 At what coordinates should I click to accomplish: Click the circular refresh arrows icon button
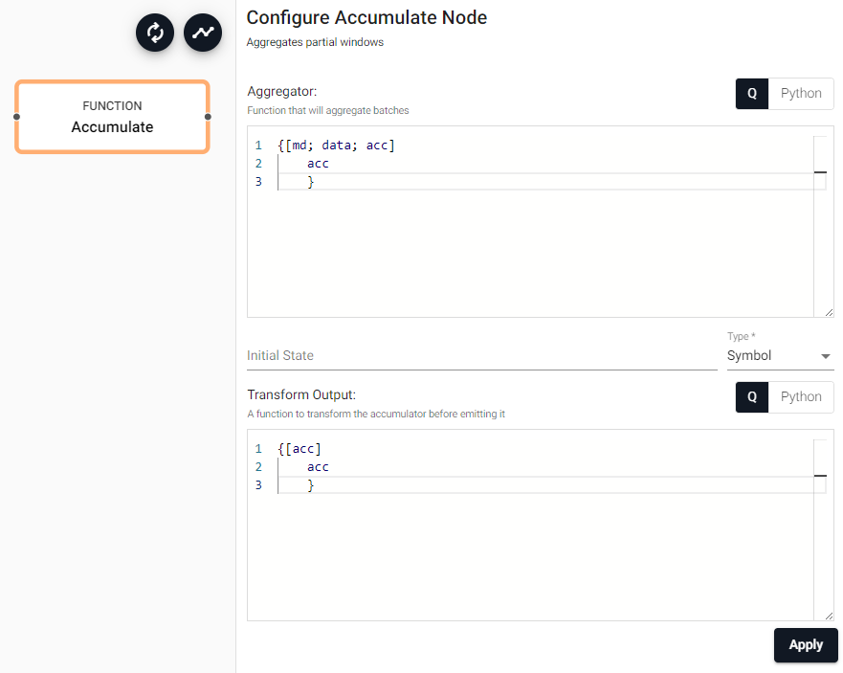click(155, 33)
